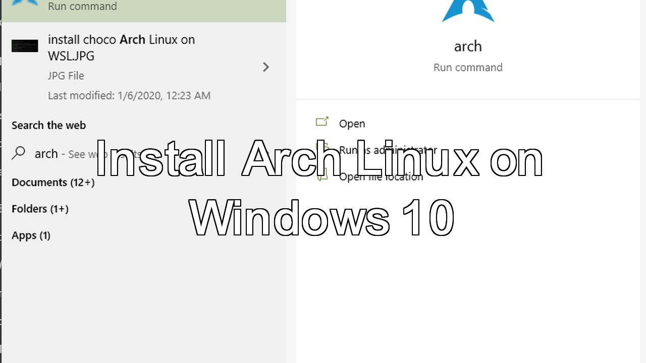Choose Run as administrator for arch

click(388, 150)
